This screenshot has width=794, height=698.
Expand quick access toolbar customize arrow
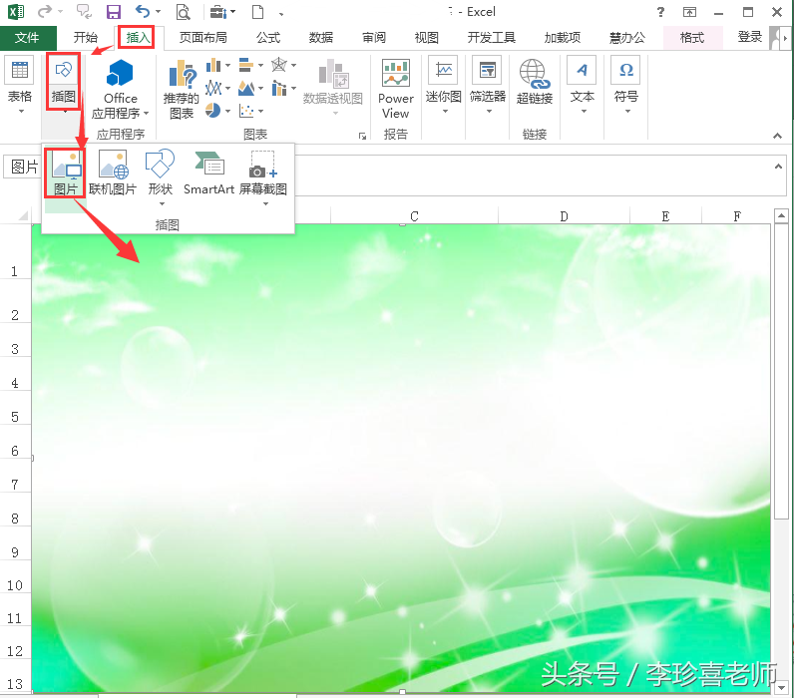(x=281, y=14)
